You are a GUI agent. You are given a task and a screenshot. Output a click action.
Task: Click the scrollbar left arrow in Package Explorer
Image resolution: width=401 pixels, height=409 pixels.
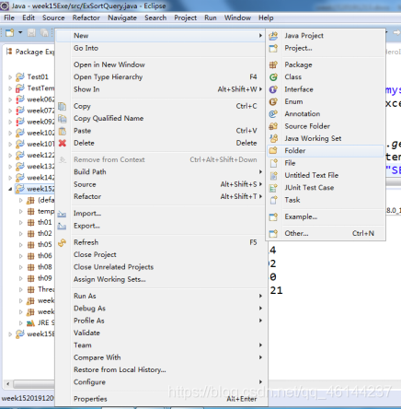pos(8,384)
